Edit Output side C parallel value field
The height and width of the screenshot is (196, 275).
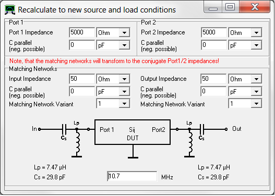(213, 91)
